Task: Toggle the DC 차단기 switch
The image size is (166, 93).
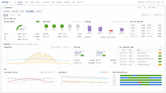Action: click(x=160, y=36)
